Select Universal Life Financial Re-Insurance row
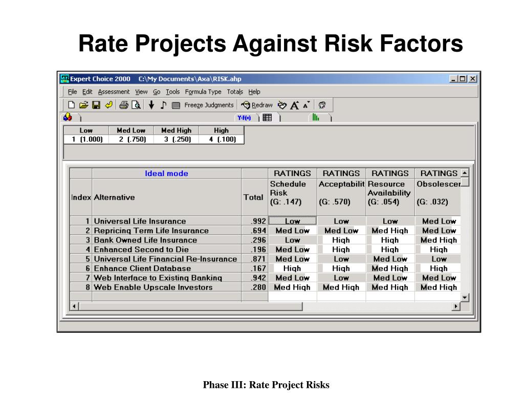The width and height of the screenshot is (524, 393). tap(165, 258)
